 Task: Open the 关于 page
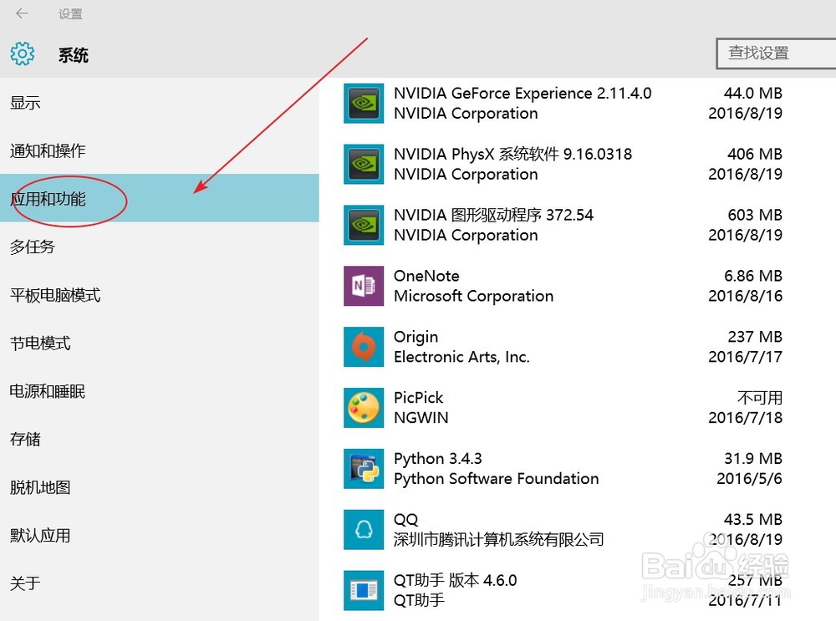pos(25,583)
